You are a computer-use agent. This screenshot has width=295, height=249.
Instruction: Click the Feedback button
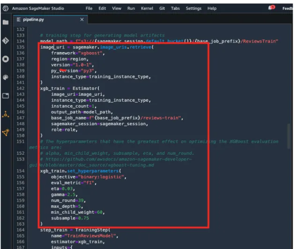[288, 8]
